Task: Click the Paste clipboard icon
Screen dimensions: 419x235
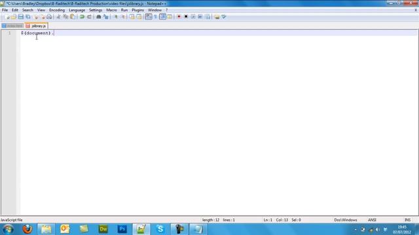Action: point(73,17)
